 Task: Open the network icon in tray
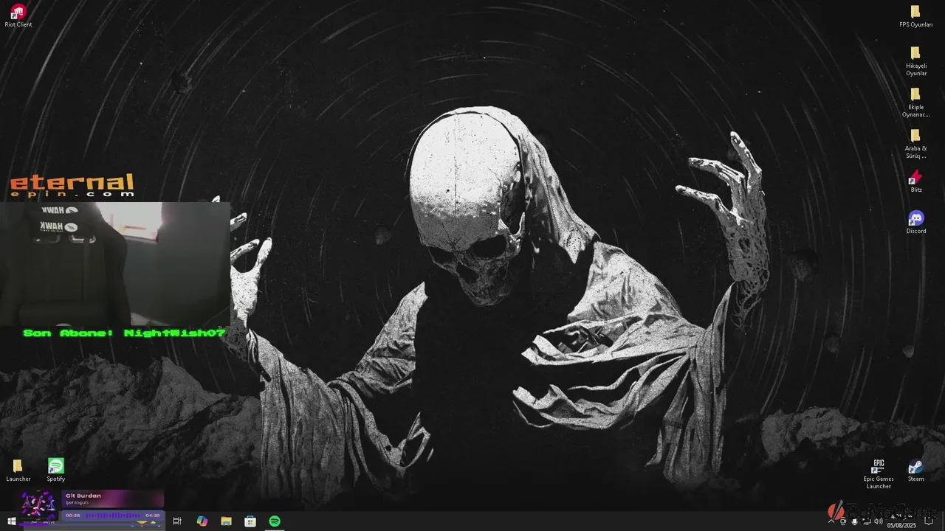[867, 521]
